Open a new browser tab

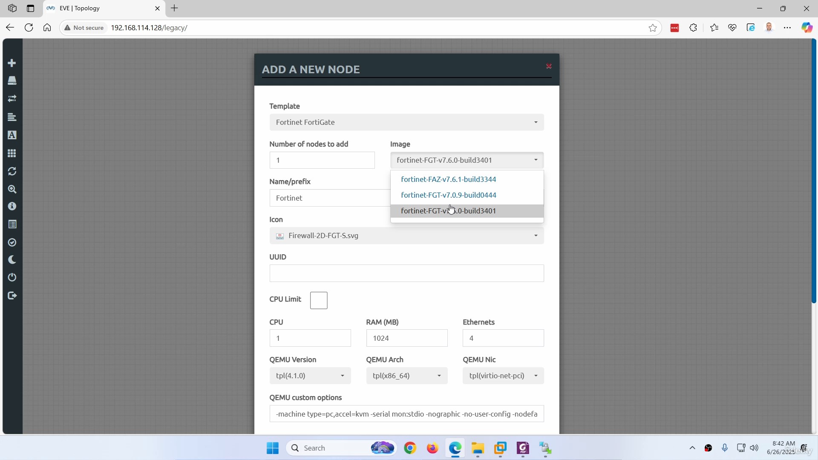point(174,8)
